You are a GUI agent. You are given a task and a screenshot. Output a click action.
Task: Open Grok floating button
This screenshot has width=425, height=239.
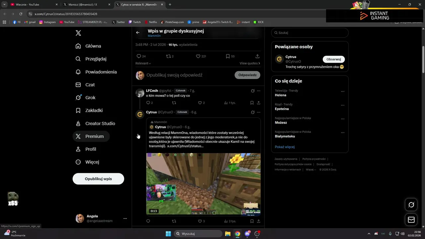tap(411, 205)
